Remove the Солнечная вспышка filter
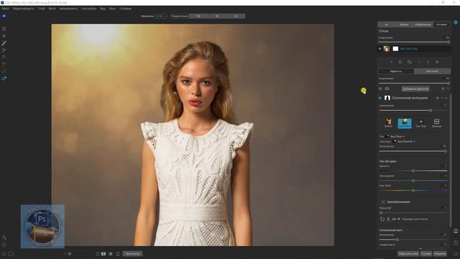 [x=446, y=98]
